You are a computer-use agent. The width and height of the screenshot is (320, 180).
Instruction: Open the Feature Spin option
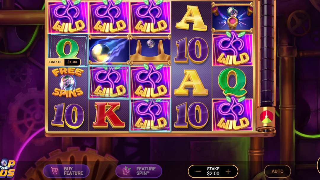pos(139,171)
